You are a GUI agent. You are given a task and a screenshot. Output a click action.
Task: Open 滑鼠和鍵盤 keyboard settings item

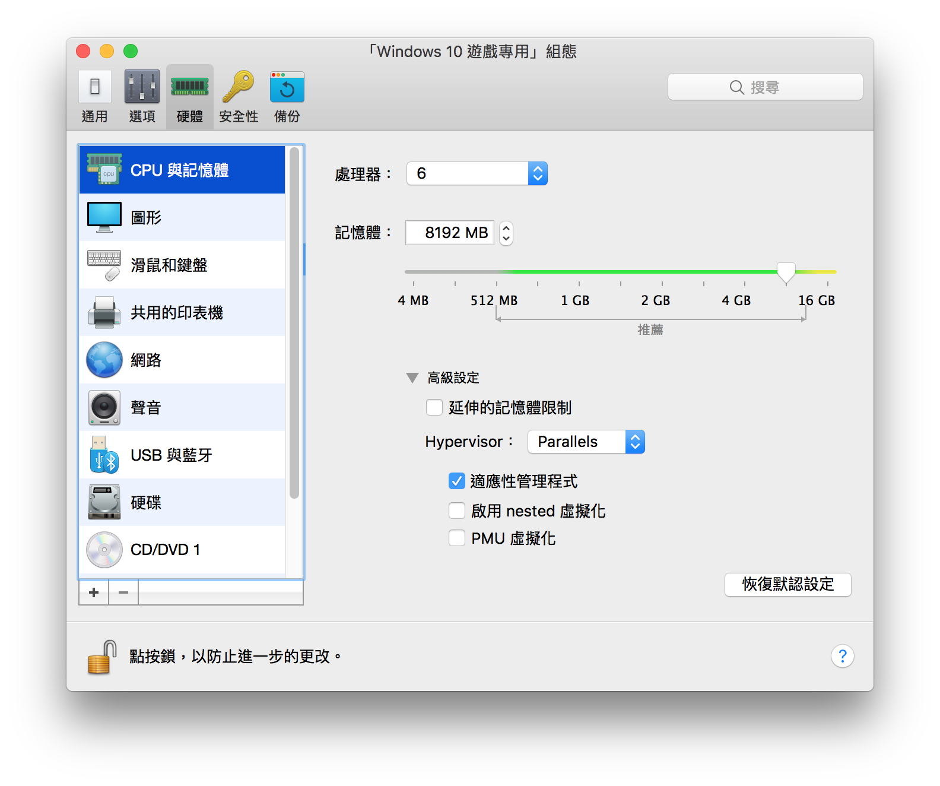click(x=182, y=265)
